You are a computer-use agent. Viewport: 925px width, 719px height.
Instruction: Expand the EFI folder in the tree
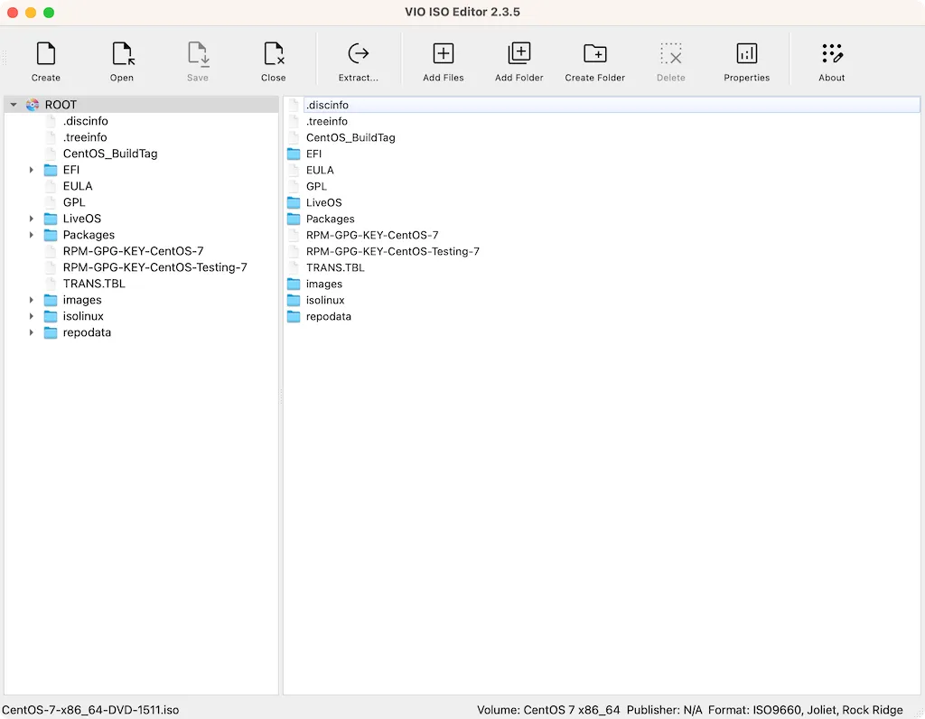click(32, 169)
